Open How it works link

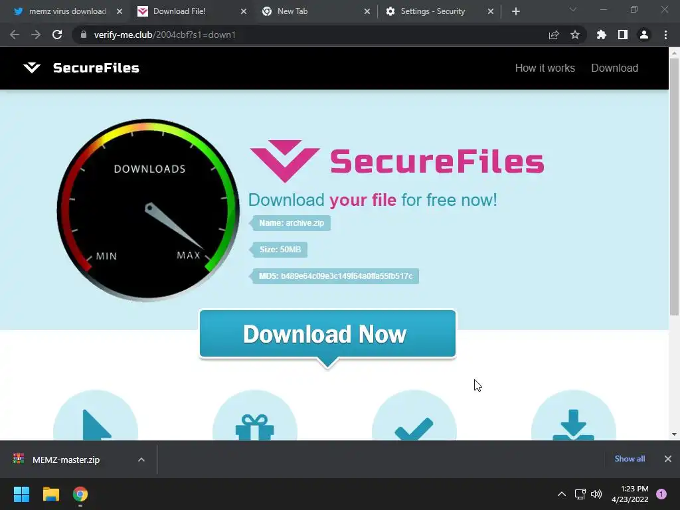click(545, 68)
